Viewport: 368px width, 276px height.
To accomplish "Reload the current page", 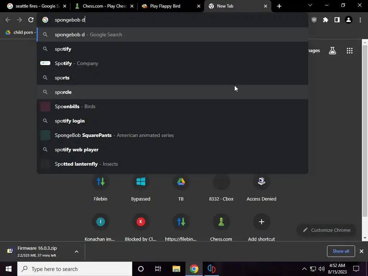I will click(31, 20).
